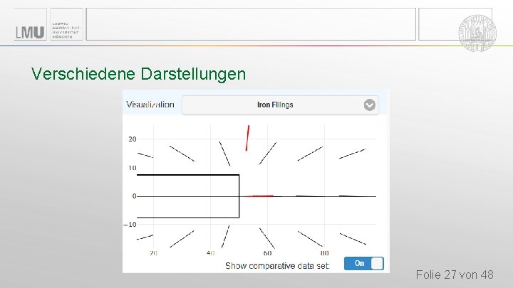Click the y-axis label 20
Viewport: 513px width, 288px height.
133,139
